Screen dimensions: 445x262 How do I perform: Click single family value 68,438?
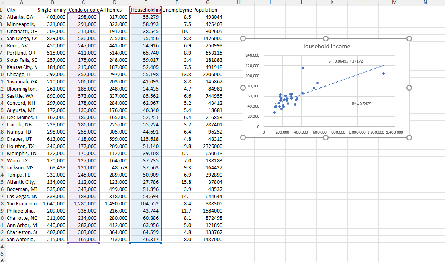tap(53, 167)
